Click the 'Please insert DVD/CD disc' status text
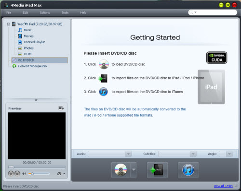This screenshot has width=241, height=191. (21, 186)
